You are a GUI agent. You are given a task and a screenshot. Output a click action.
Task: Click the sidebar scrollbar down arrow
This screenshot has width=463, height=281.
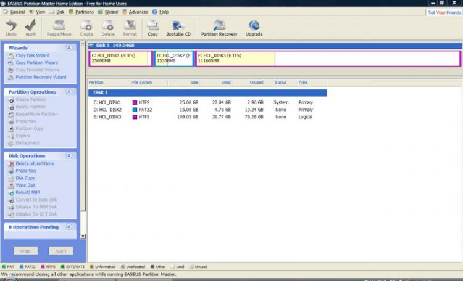click(83, 236)
